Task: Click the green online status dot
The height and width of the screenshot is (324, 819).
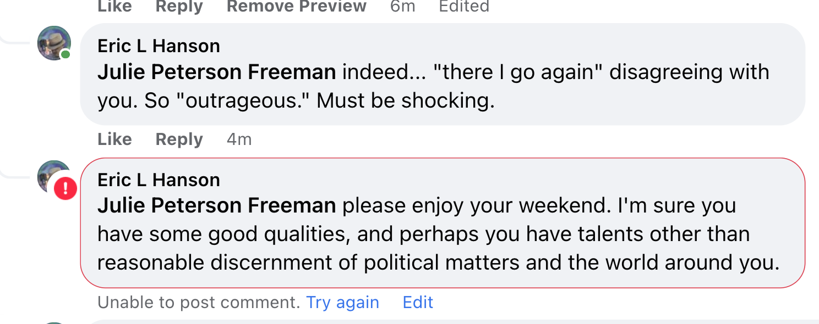Action: [65, 54]
